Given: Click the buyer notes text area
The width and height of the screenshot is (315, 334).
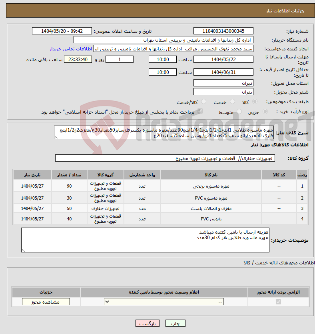Looking at the screenshot, I should (x=145, y=240).
